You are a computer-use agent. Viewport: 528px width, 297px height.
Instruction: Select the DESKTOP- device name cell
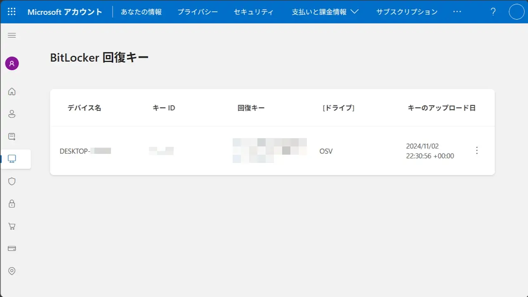85,151
